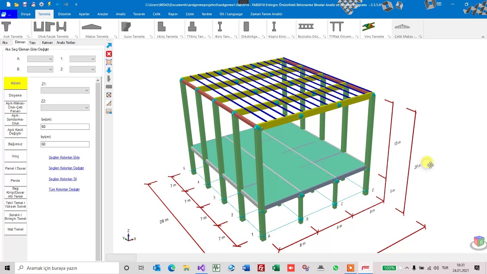The height and width of the screenshot is (274, 487).
Task: Click the grey column-with-corbel tool
Action: click(109, 78)
